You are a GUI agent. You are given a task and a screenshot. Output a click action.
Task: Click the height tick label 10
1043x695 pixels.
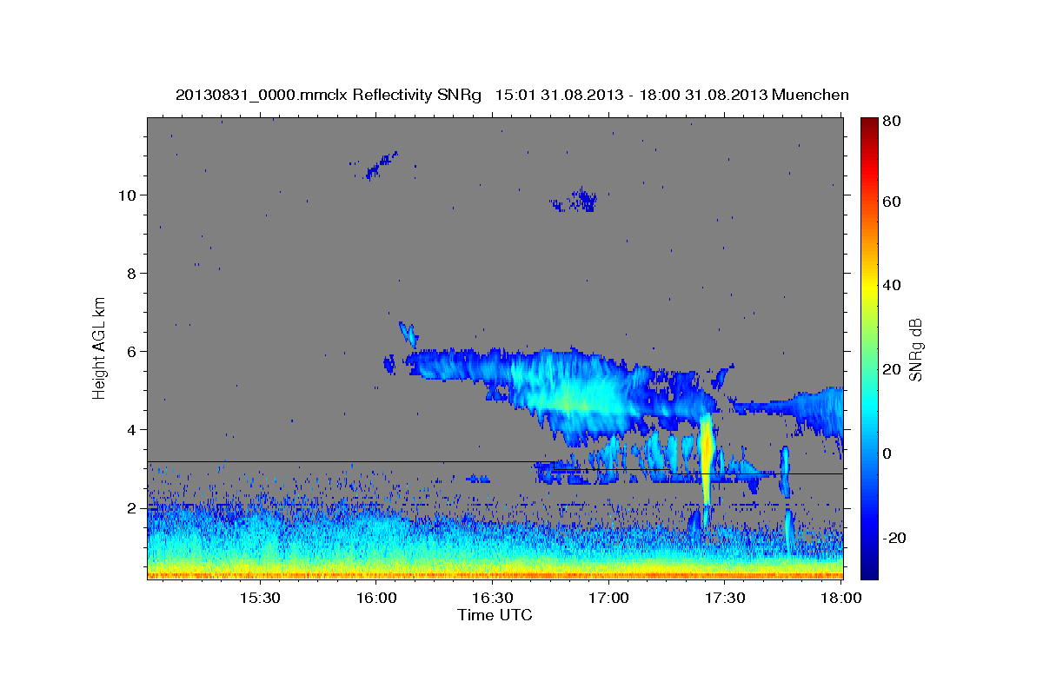(x=130, y=195)
